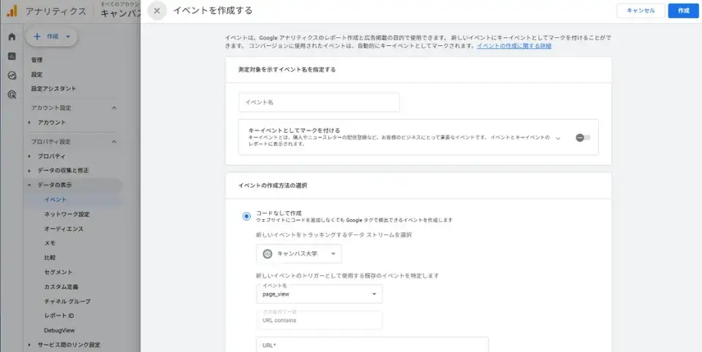Click the イベントを作成する panel title

tap(213, 10)
